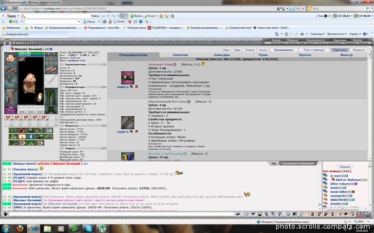Open the Green Goggles item thumbnail
This screenshot has width=374, height=233.
click(x=128, y=78)
